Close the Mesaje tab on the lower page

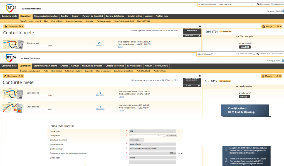[280, 76]
